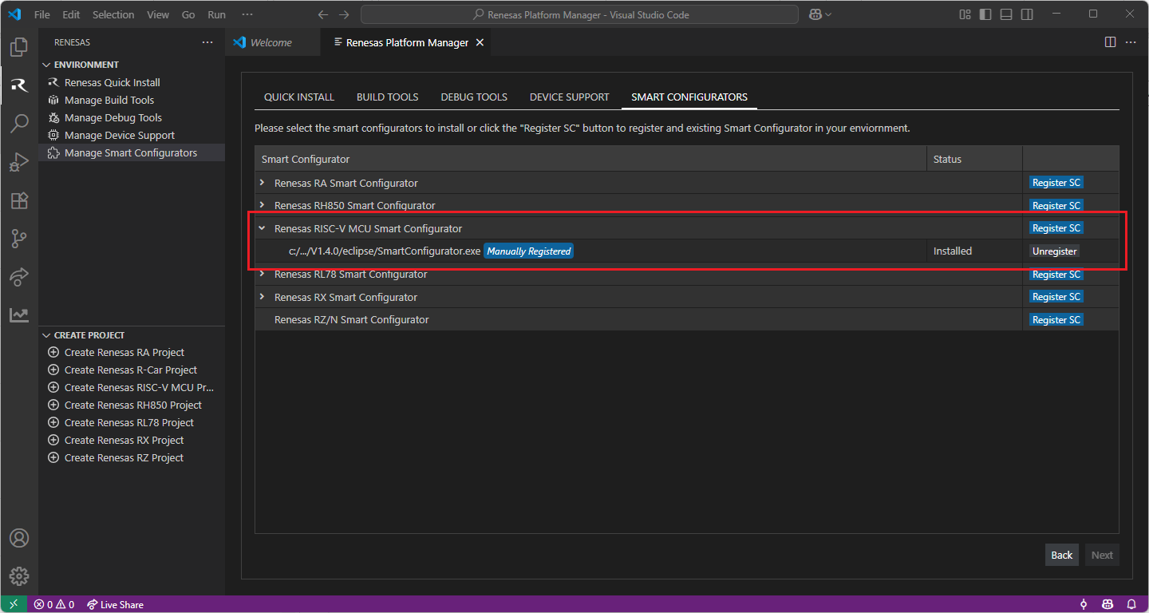Open Run and Debug view
This screenshot has width=1149, height=613.
click(x=19, y=162)
